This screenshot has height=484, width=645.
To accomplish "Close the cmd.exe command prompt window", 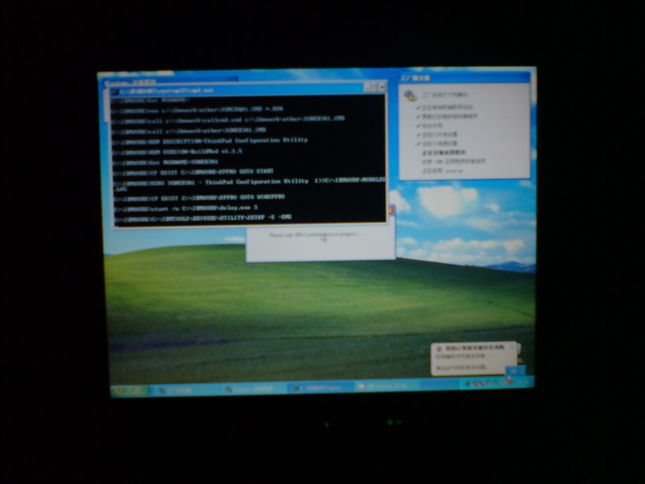I will point(381,87).
